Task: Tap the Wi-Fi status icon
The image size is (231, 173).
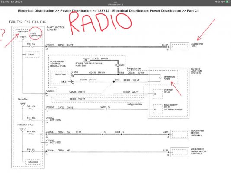Action: point(216,2)
